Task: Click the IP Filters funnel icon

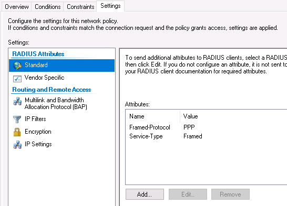Action: (17, 120)
